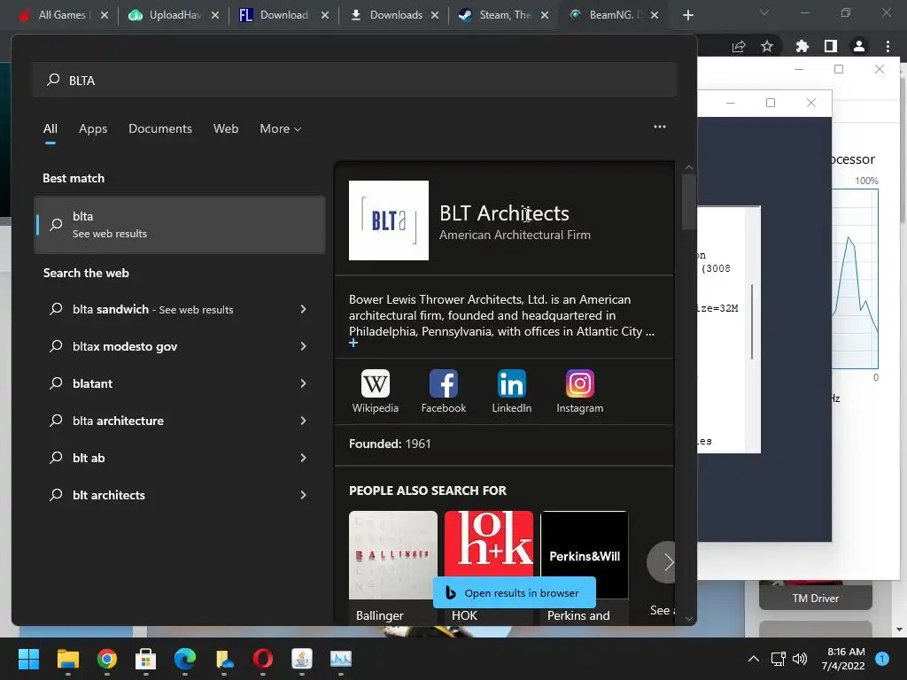Expand the blta architecture suggestion arrow
907x680 pixels.
(303, 421)
